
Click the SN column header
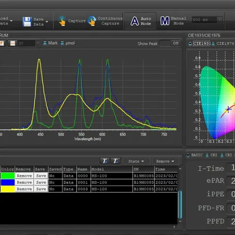143,169
